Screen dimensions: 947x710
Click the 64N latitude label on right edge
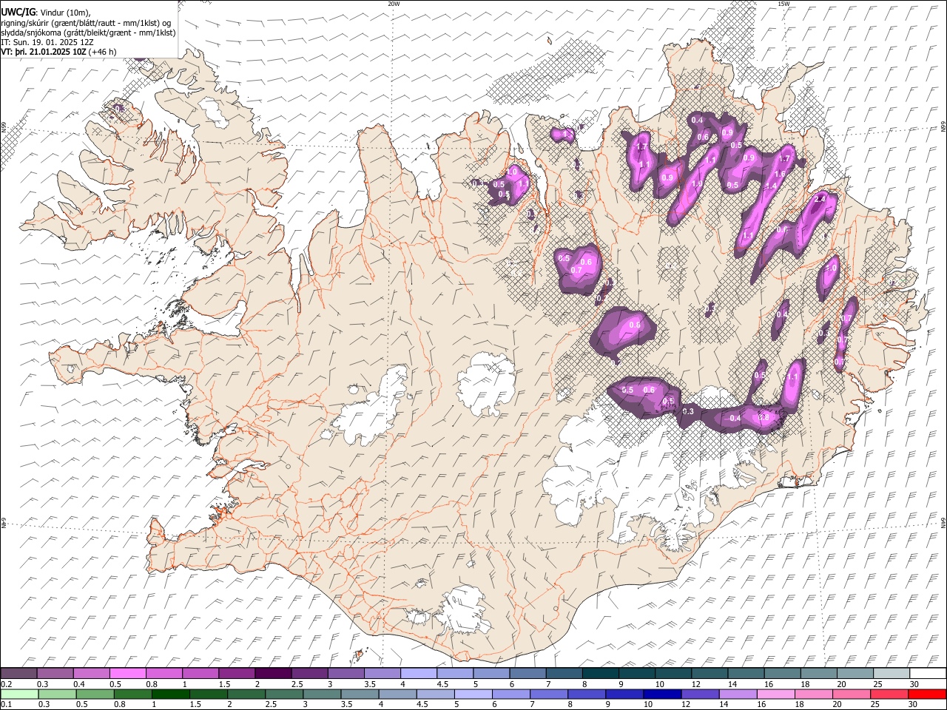[943, 523]
